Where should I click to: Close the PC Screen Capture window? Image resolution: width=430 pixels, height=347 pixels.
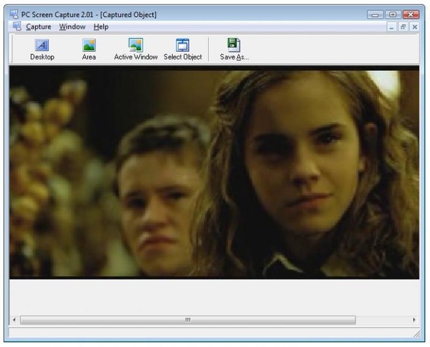tap(410, 15)
